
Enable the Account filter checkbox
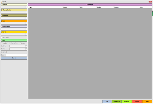point(2,4)
